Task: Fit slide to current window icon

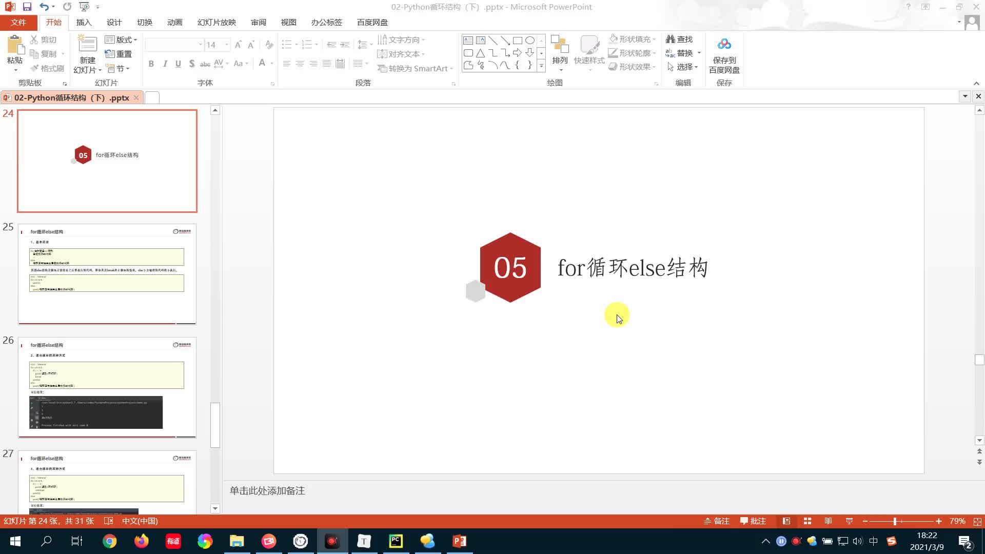Action: point(977,521)
